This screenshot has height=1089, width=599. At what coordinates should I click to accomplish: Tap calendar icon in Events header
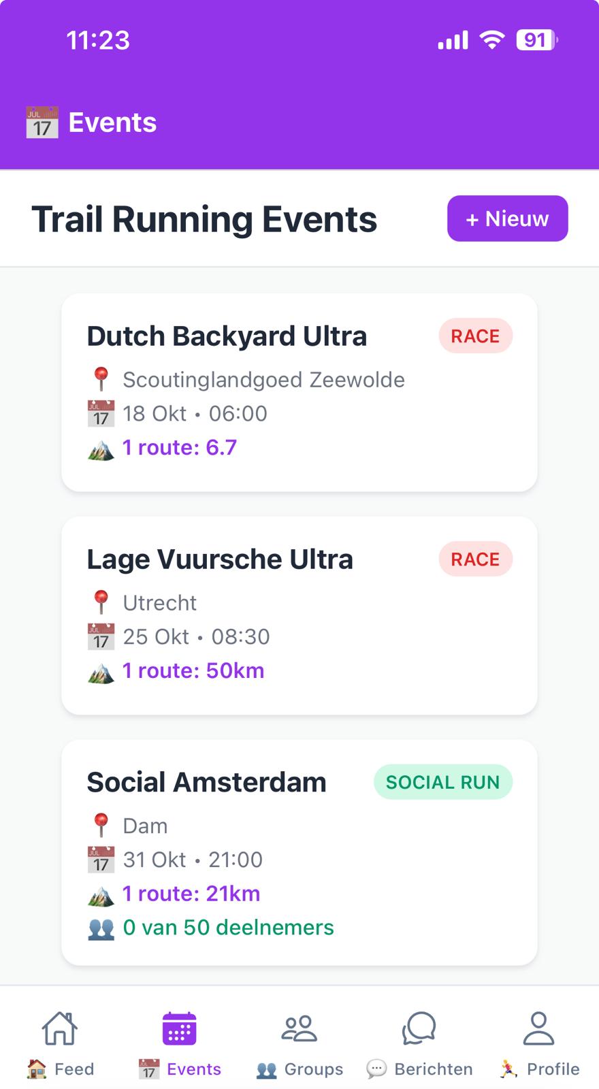(x=42, y=123)
